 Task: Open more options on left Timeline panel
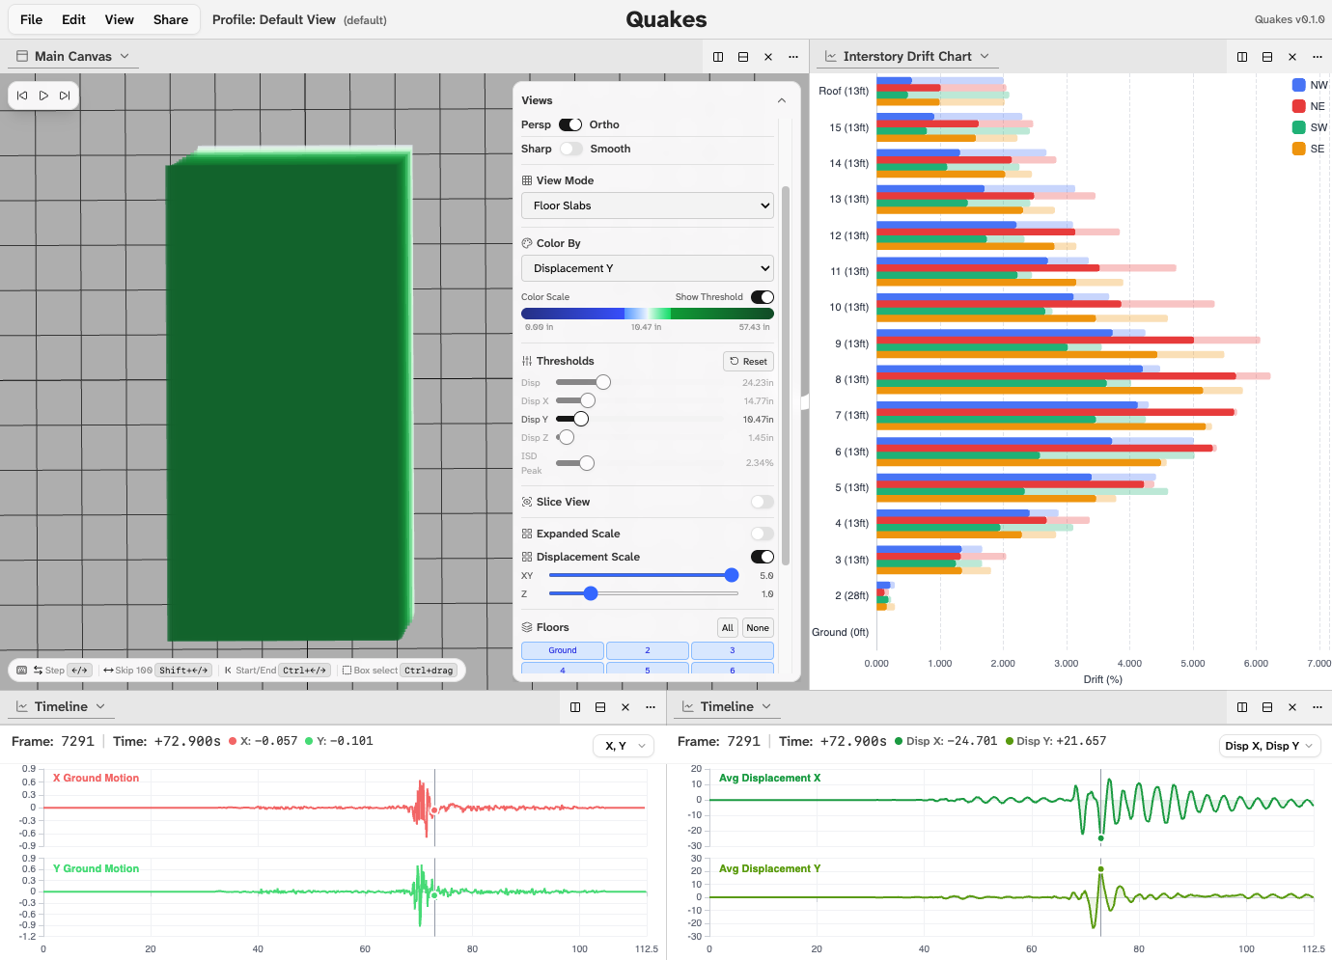[651, 707]
